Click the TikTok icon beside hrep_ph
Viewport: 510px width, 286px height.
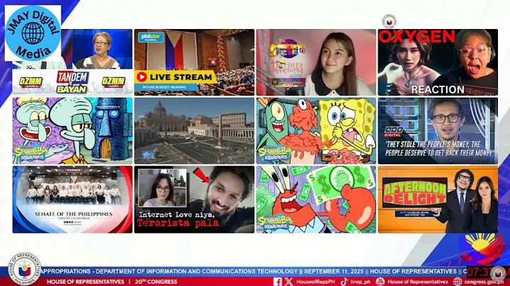(344, 282)
